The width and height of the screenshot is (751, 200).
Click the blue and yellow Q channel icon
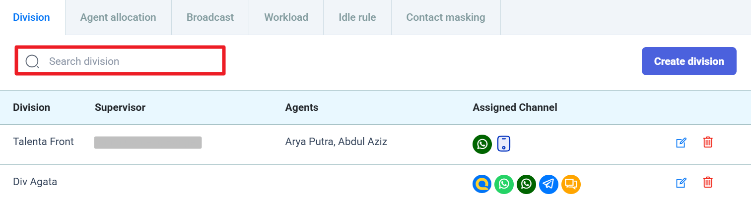pos(482,184)
